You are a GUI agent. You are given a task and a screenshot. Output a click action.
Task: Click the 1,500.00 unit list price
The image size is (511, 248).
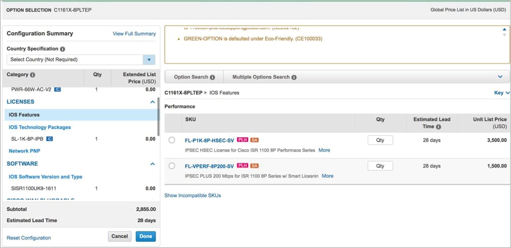point(497,166)
